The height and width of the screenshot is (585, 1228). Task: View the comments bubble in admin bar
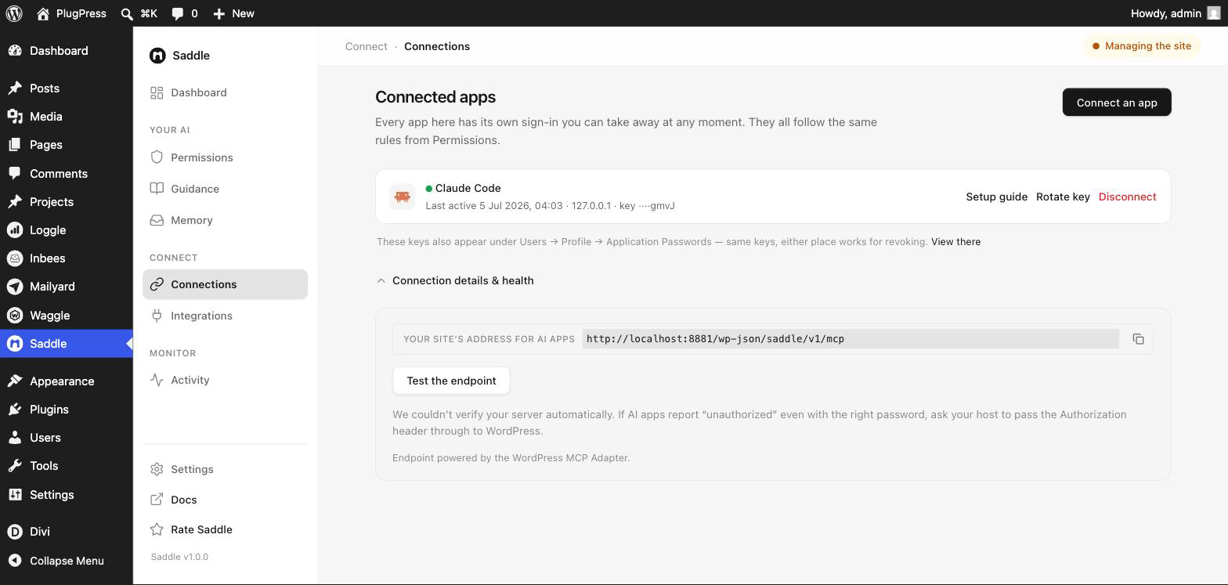click(x=185, y=13)
